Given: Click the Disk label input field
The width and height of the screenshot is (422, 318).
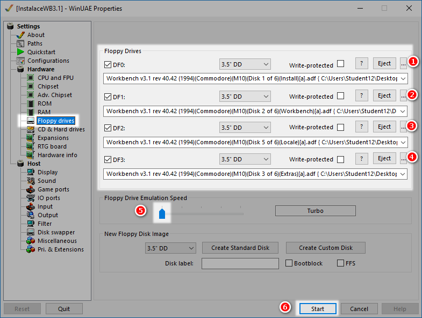Looking at the screenshot, I should tap(240, 263).
